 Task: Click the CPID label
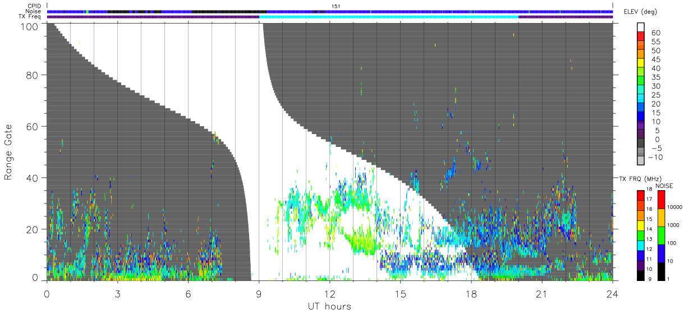[35, 6]
